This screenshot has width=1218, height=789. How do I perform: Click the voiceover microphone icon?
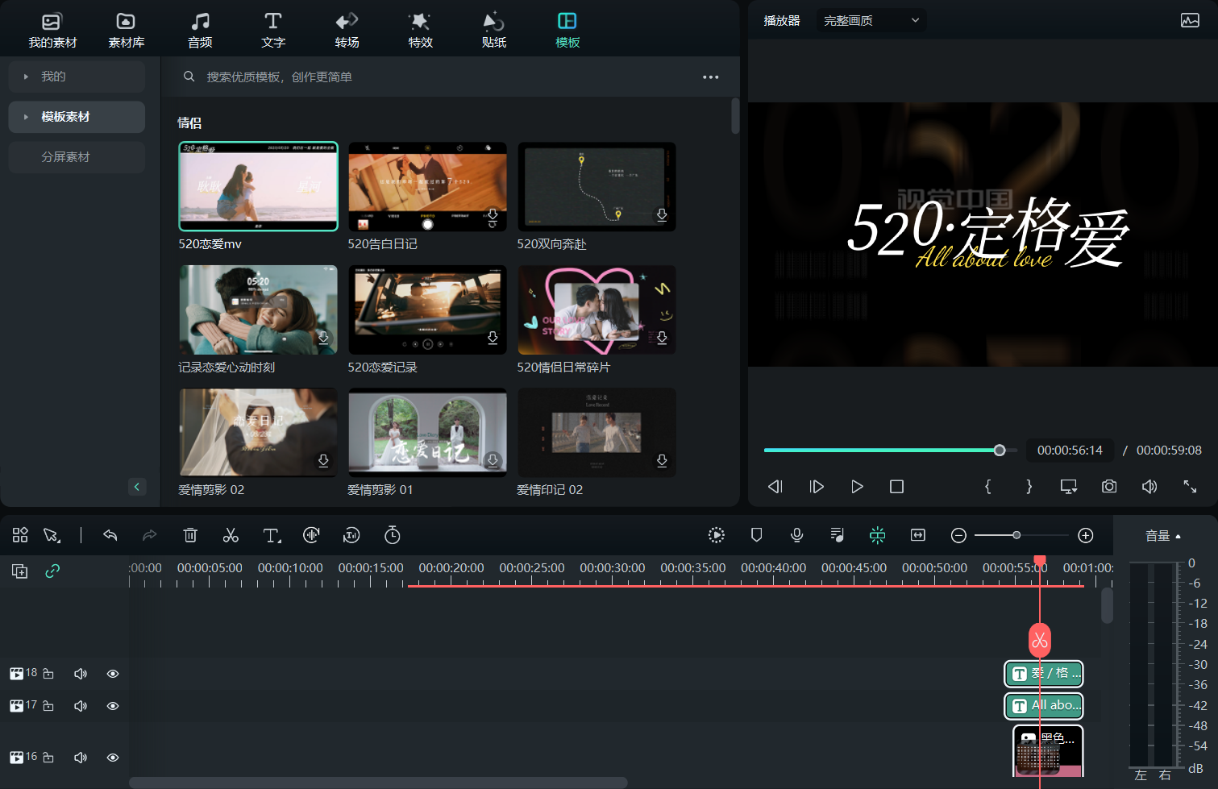click(796, 535)
